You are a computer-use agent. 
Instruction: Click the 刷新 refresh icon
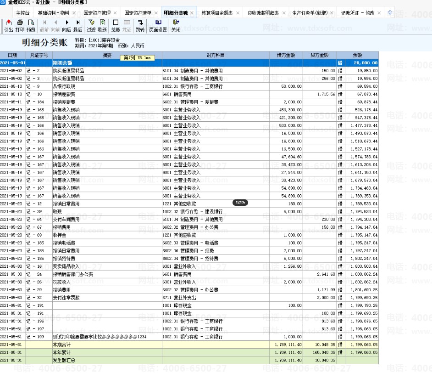[x=102, y=26]
